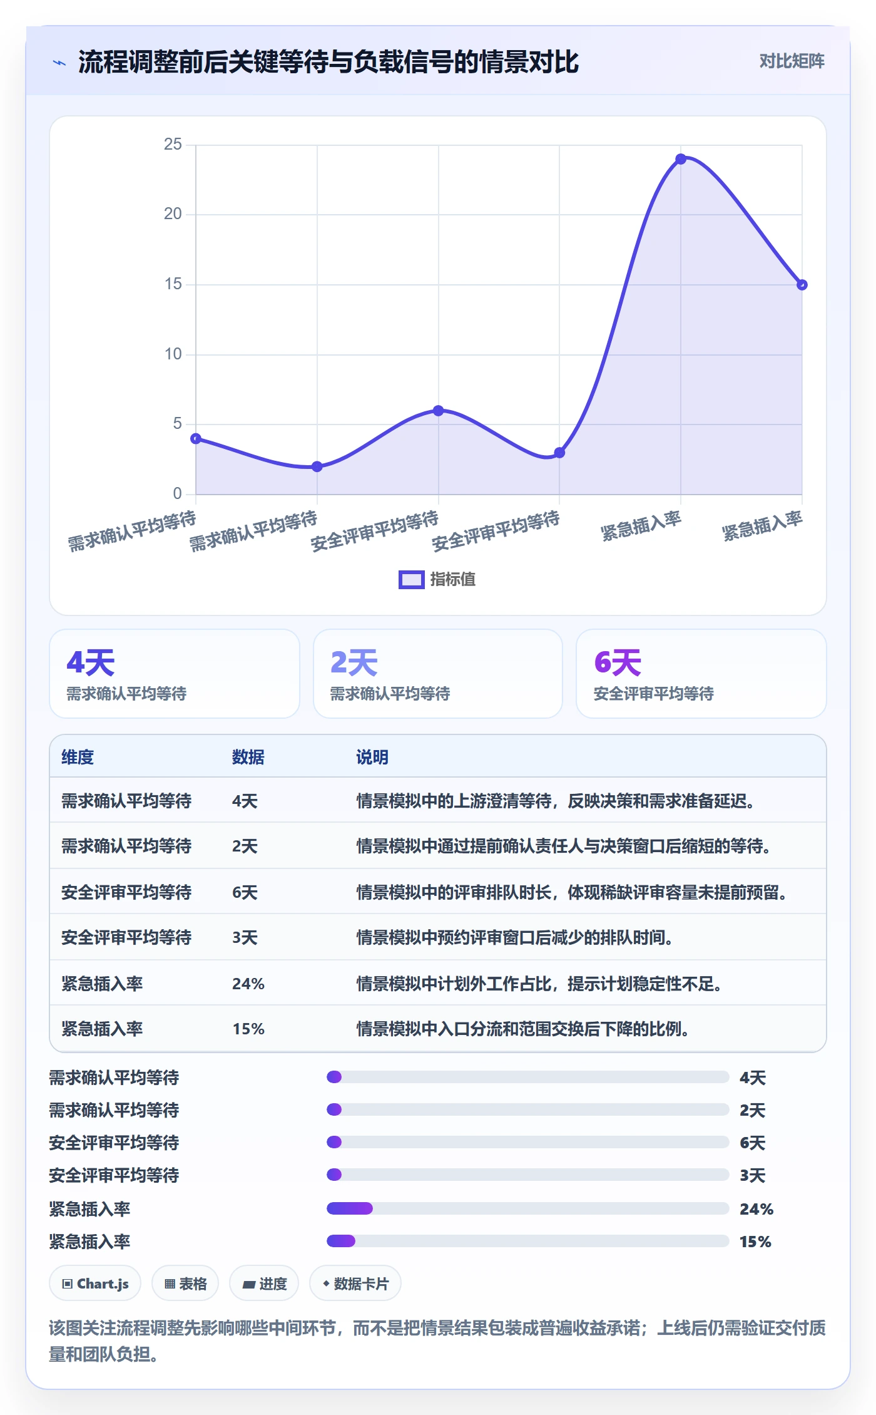
Task: Click the progress bar labeled 15%
Action: click(x=528, y=1241)
